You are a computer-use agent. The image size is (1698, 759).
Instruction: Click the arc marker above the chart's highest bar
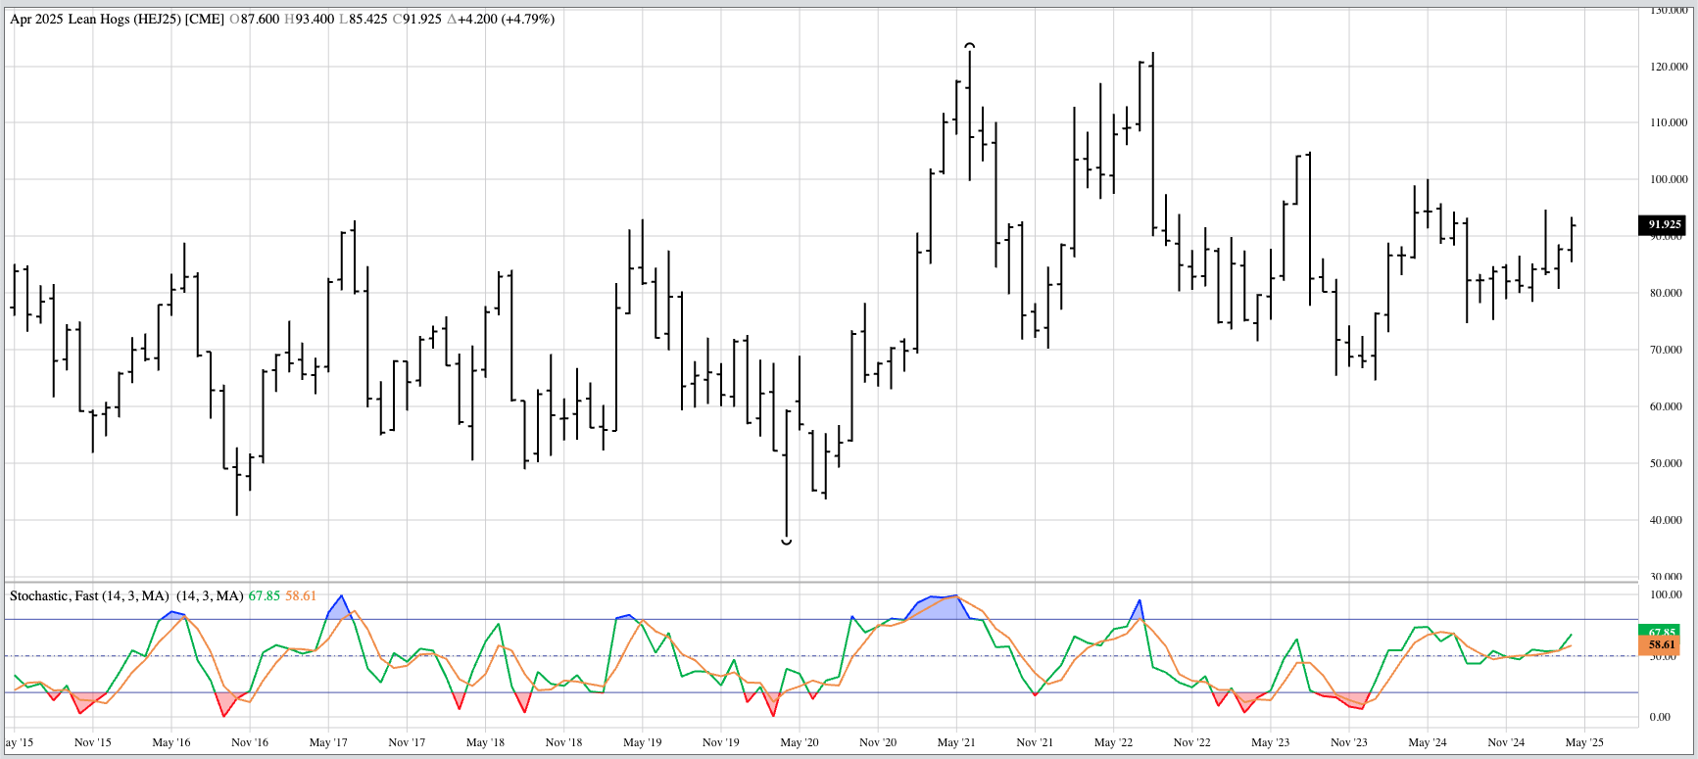(x=970, y=45)
